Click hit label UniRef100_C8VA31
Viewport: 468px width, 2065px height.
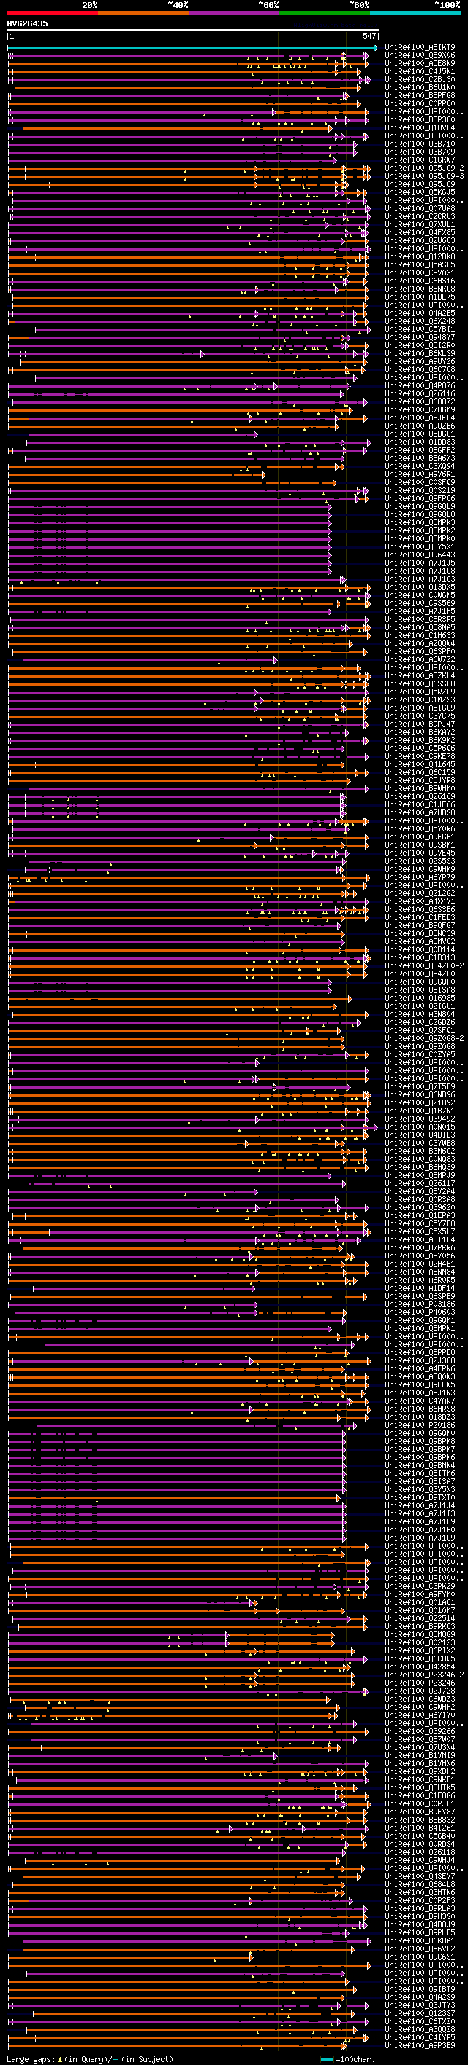(x=420, y=273)
